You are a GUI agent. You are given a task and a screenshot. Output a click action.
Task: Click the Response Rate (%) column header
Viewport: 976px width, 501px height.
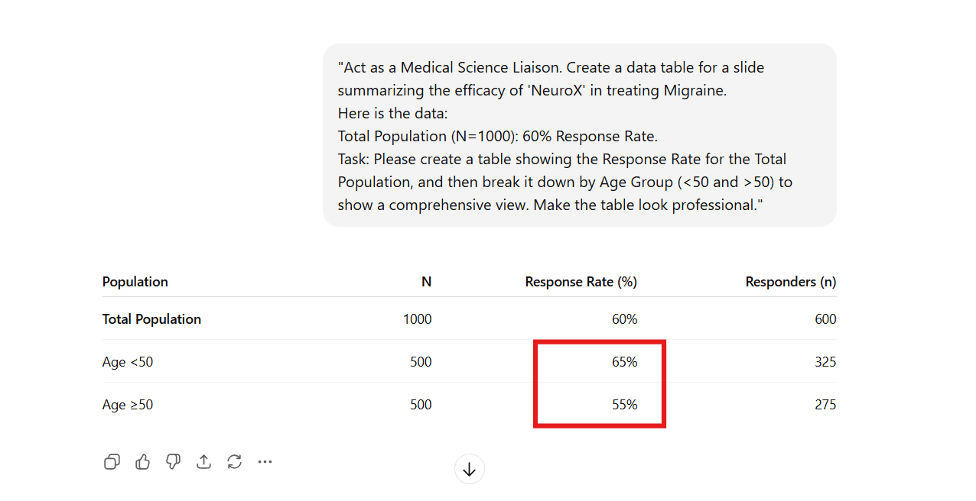[x=581, y=281]
